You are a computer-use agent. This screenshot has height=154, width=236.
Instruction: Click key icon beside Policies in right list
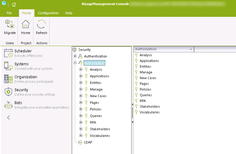pyautogui.click(x=136, y=89)
